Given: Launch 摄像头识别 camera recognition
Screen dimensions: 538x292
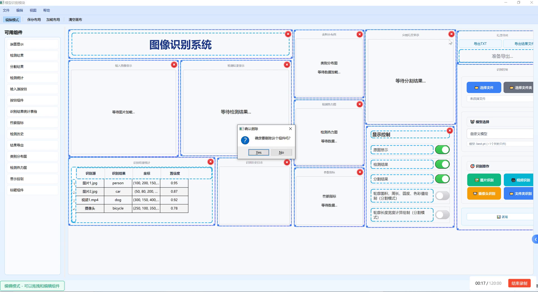Looking at the screenshot, I should coord(484,193).
